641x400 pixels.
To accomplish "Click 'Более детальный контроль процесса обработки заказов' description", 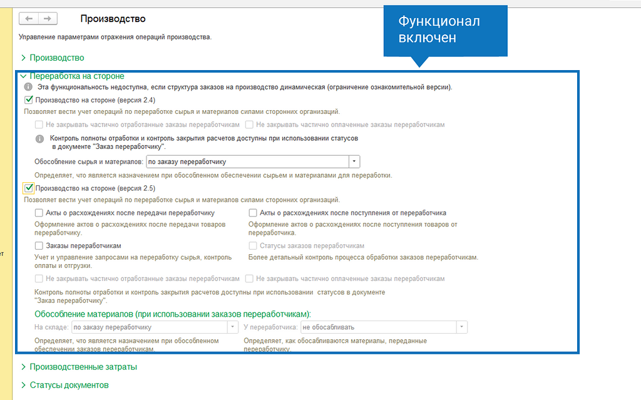I will [363, 257].
